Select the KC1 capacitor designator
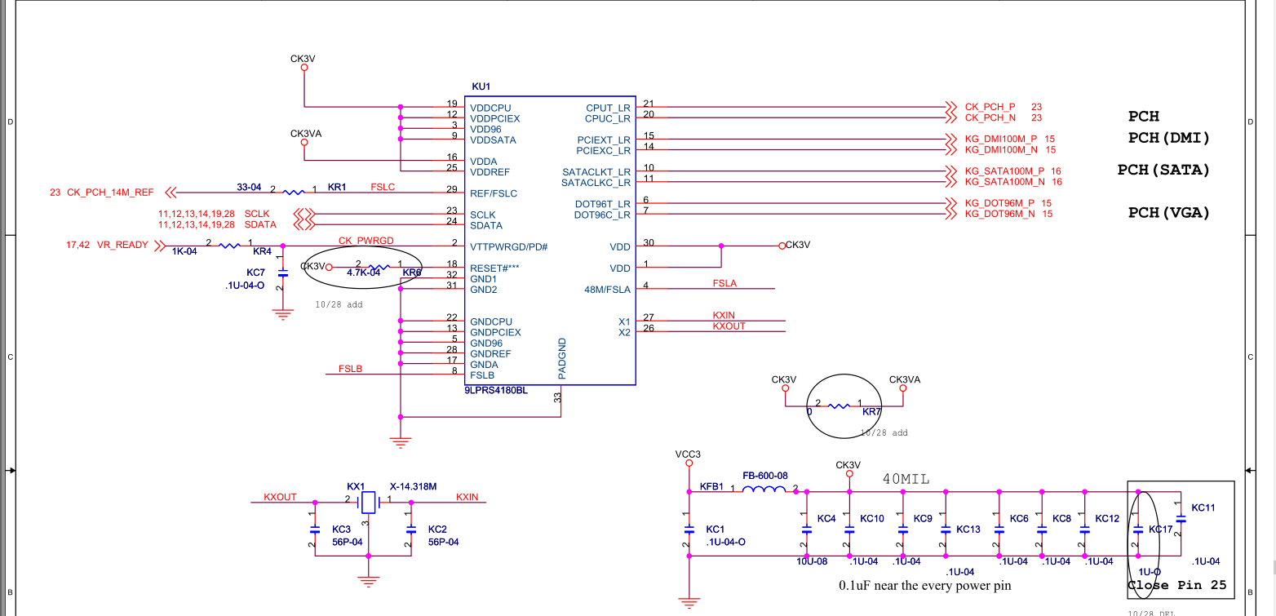The height and width of the screenshot is (616, 1276). (x=716, y=529)
